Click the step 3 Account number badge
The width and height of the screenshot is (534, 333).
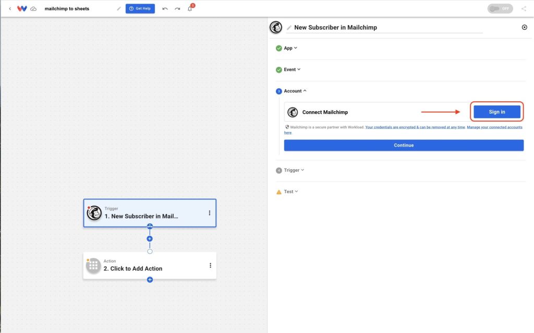tap(279, 91)
